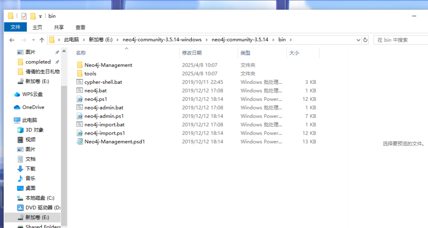Click neo4j-community-3.5.14-windows in the breadcrumb path
428x228 pixels.
pyautogui.click(x=162, y=40)
